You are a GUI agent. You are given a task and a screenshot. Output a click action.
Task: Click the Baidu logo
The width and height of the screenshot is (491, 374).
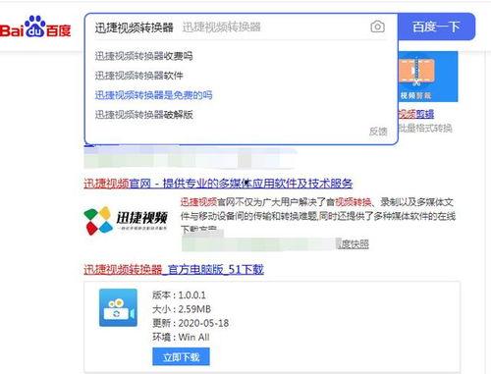click(x=35, y=27)
